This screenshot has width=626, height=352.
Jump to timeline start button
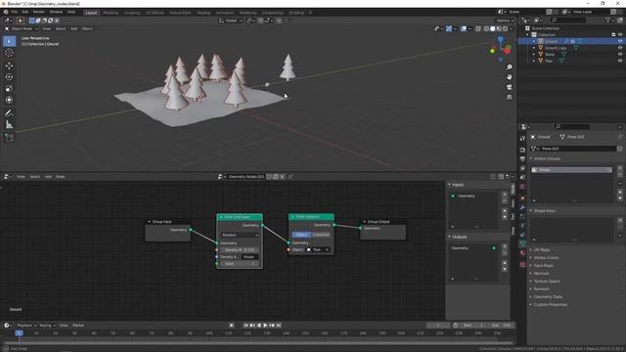click(246, 326)
